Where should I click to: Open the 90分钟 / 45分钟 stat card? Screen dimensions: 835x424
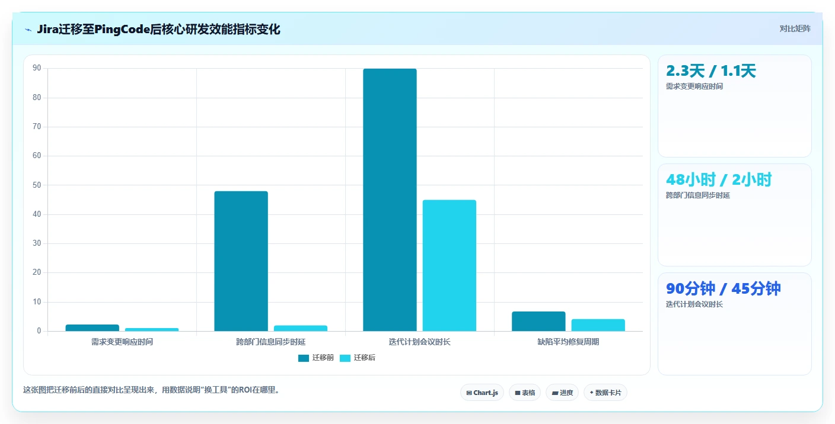(735, 324)
